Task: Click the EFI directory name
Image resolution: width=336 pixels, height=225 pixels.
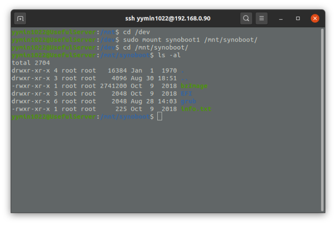Action: pyautogui.click(x=186, y=94)
